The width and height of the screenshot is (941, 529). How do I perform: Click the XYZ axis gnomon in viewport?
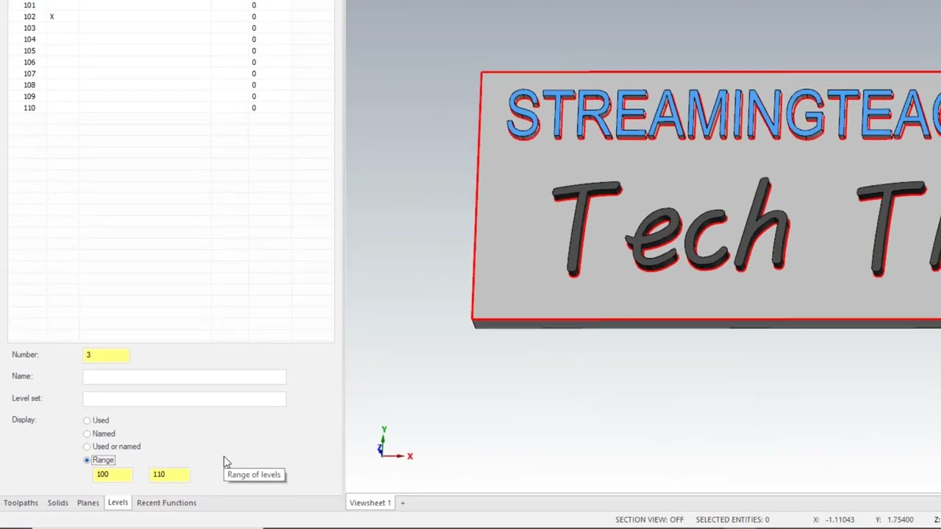[393, 445]
